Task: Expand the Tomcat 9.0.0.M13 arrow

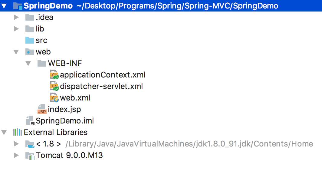Action: (x=16, y=155)
